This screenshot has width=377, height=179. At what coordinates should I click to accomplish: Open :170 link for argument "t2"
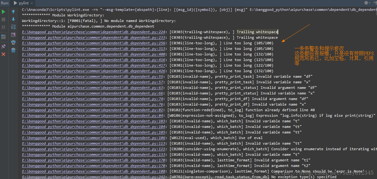(93, 166)
